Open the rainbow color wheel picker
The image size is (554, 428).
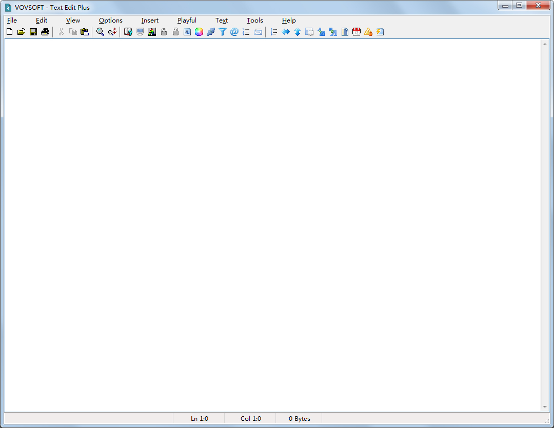pos(199,32)
